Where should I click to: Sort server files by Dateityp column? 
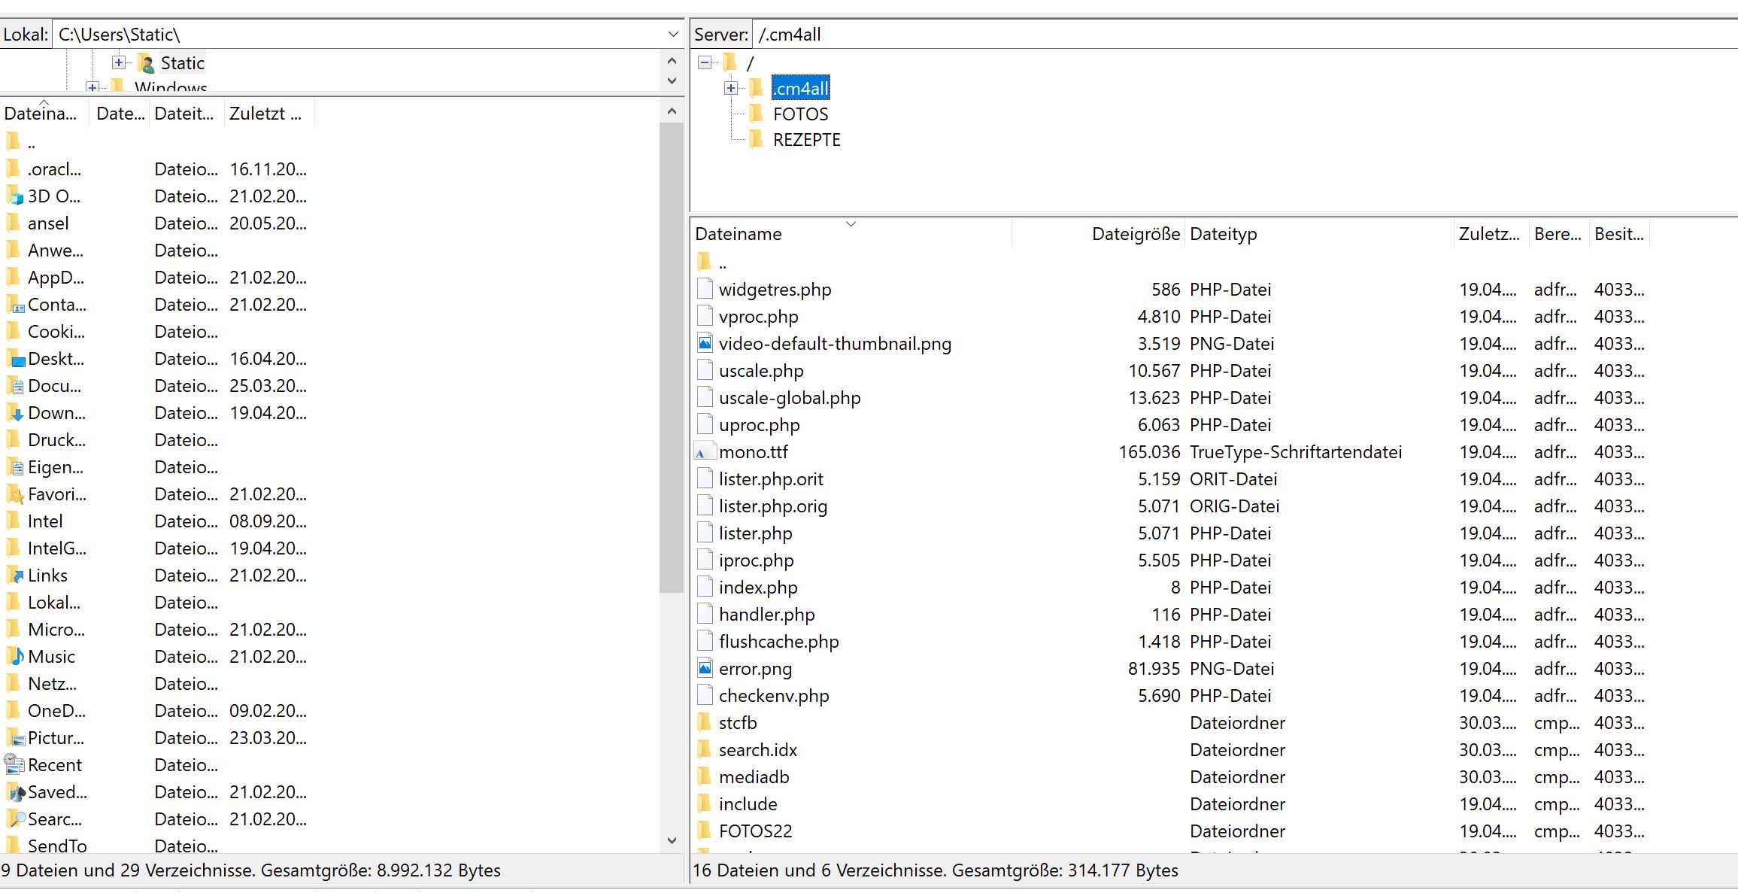[x=1223, y=234]
